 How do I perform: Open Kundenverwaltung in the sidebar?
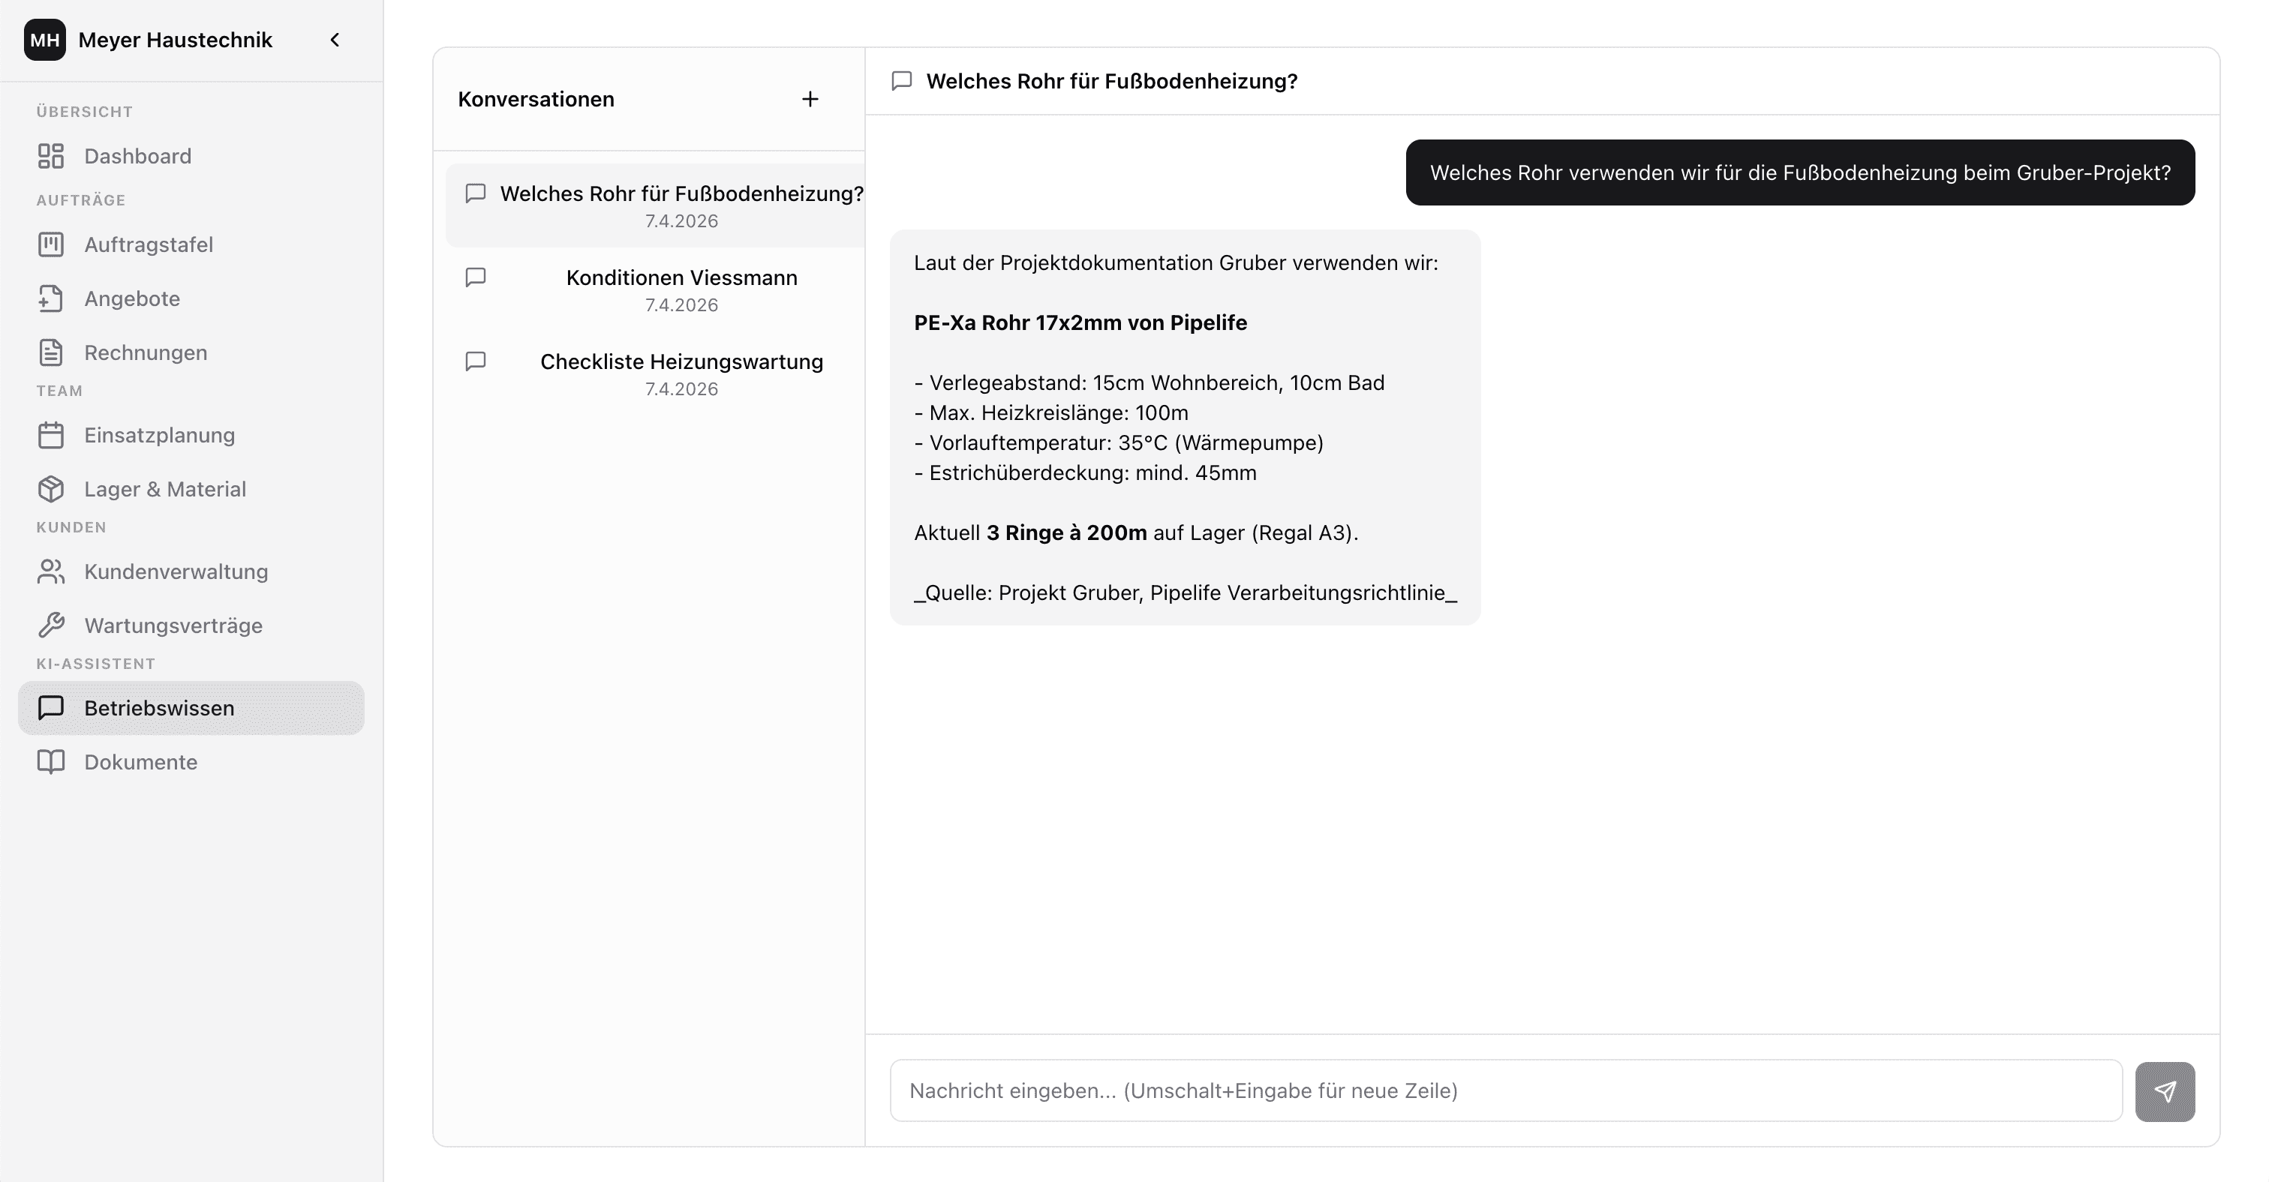[x=191, y=571]
